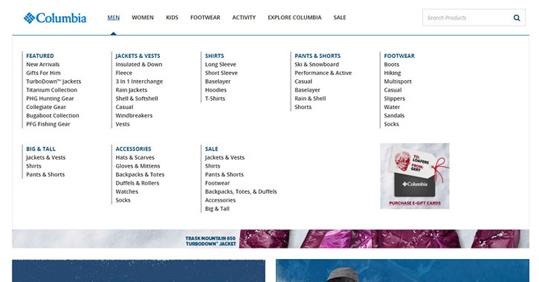Screen dimensions: 539x282
Task: Browse Watches
Action: tap(127, 192)
